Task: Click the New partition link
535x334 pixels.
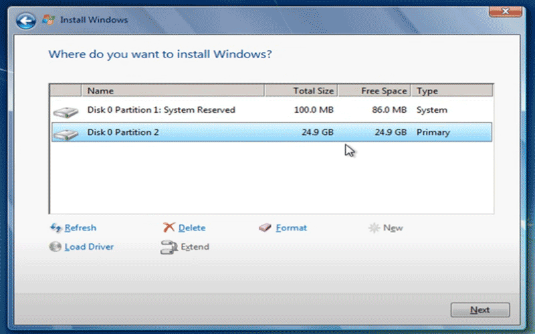Action: click(393, 228)
